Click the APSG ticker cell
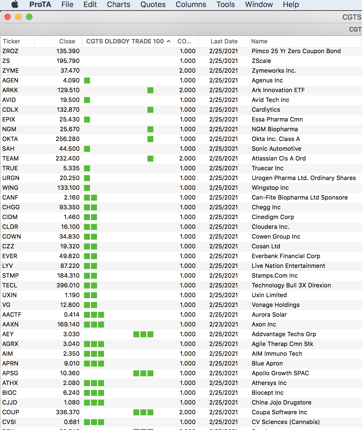Image resolution: width=362 pixels, height=430 pixels. click(10, 373)
